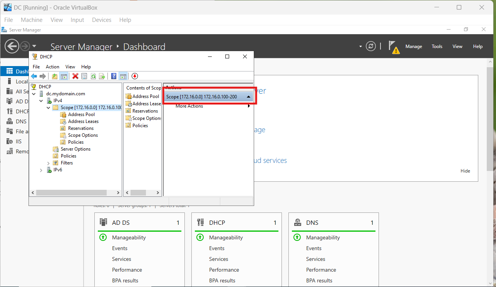The height and width of the screenshot is (287, 496).
Task: Open VirtualBox Machine menu
Action: click(x=32, y=20)
